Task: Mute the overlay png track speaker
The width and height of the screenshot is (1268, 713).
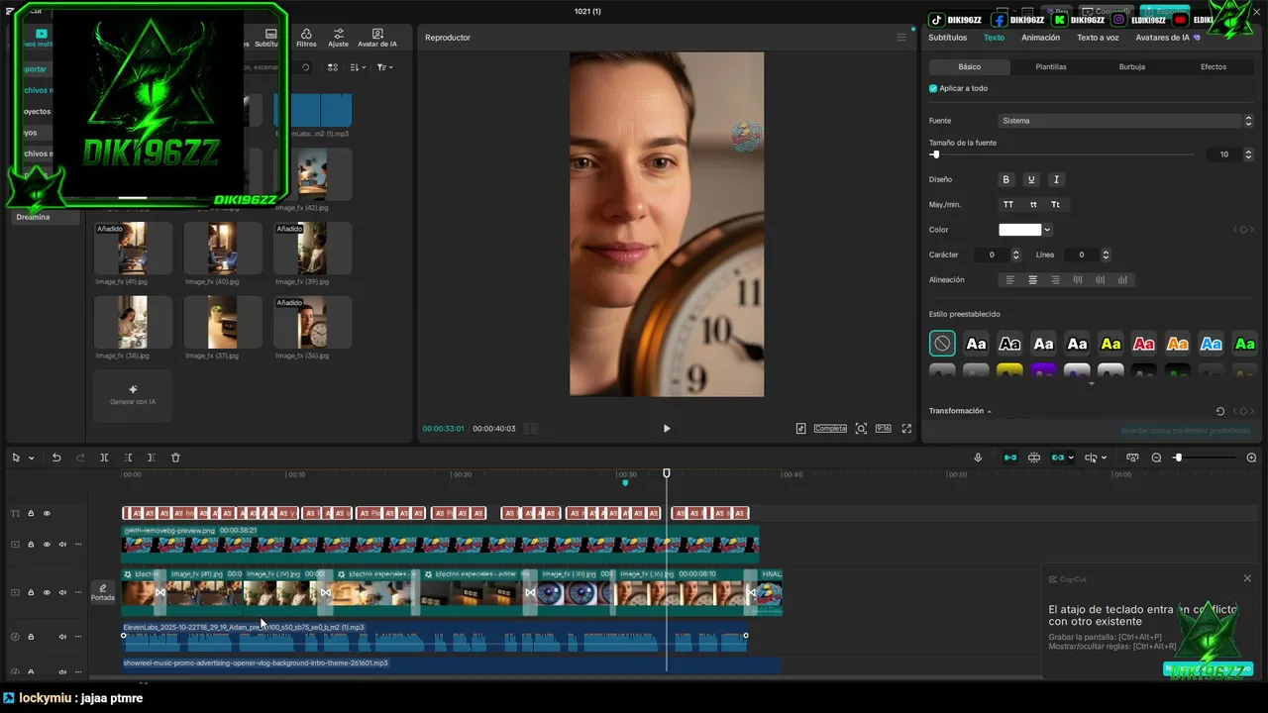Action: [62, 544]
